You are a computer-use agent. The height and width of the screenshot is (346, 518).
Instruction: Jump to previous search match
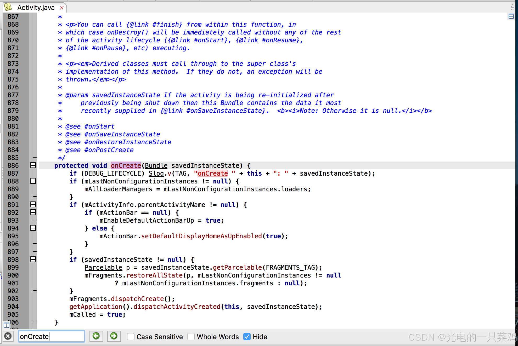coord(96,336)
